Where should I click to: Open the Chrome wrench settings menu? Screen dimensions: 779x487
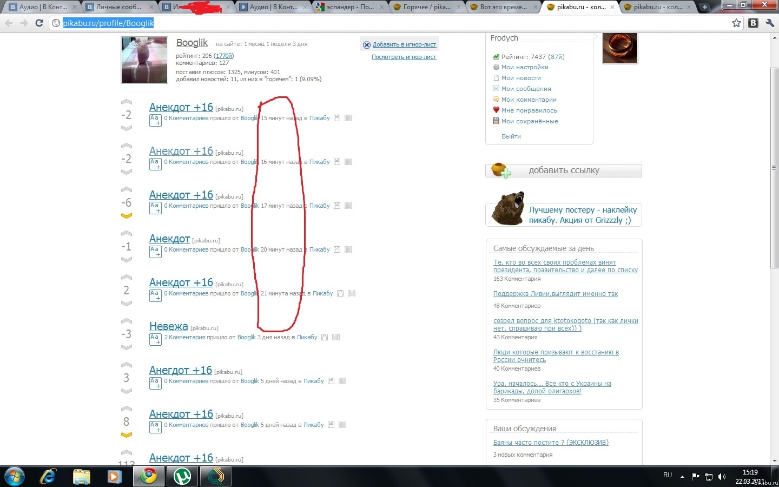click(x=770, y=23)
